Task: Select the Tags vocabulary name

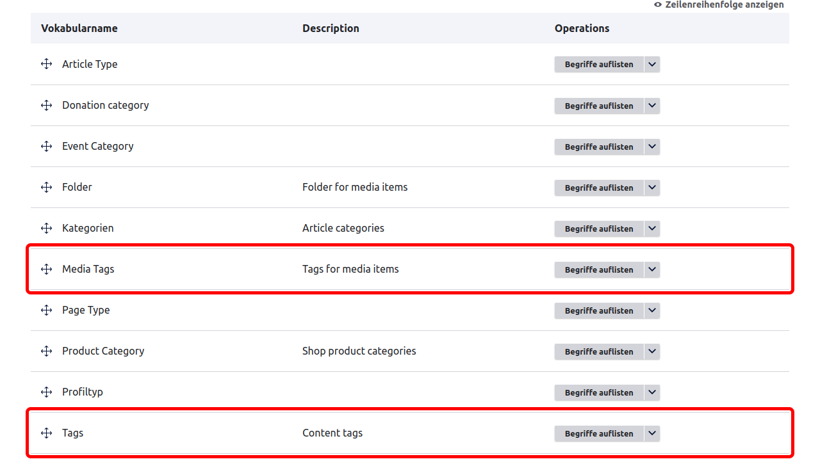Action: (x=72, y=433)
